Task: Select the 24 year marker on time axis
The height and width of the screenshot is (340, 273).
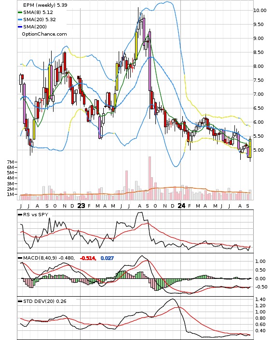Action: (181, 206)
